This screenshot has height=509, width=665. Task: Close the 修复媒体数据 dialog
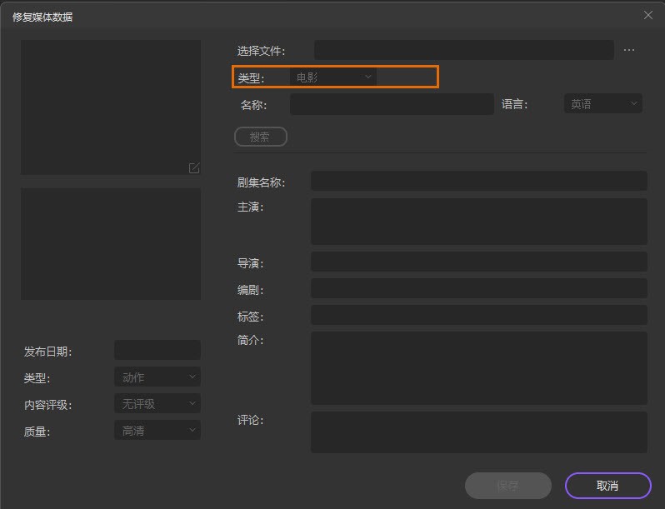[648, 15]
